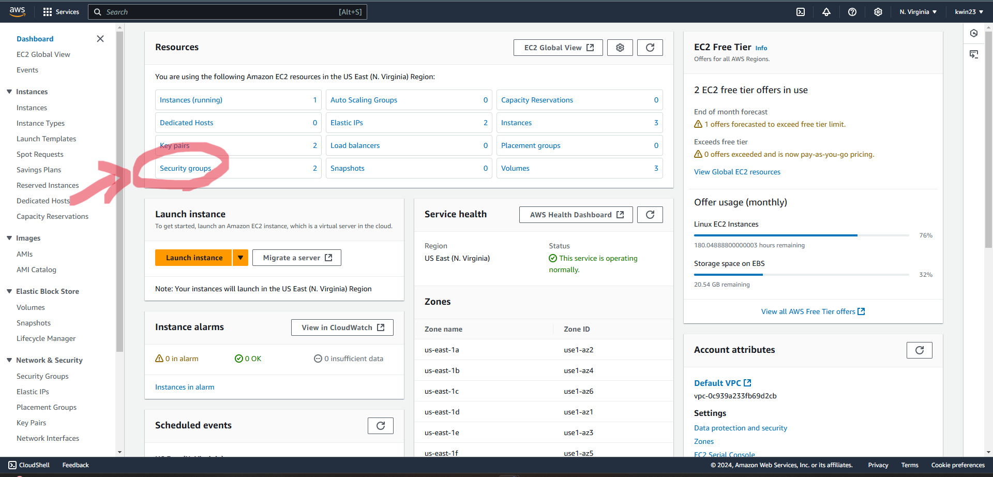The width and height of the screenshot is (993, 477).
Task: Click the AWS logo home icon
Action: pos(17,11)
